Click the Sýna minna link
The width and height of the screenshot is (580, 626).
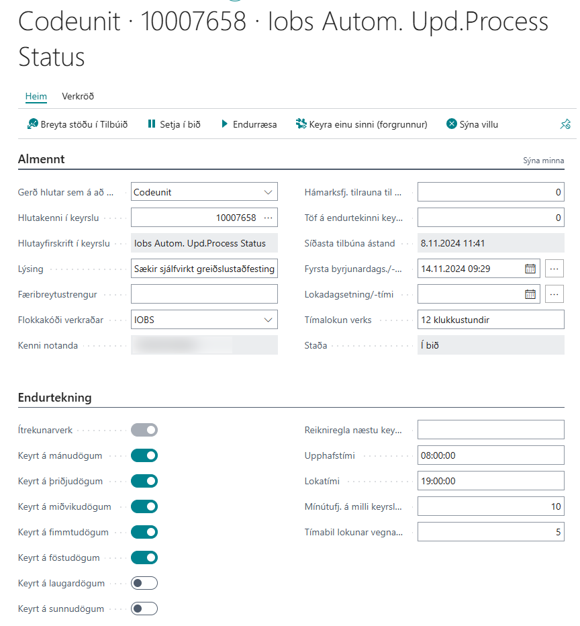coord(543,161)
